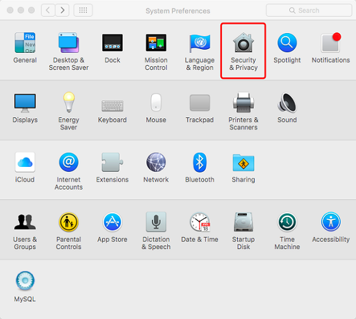
Task: Open Mission Control settings
Action: click(156, 51)
